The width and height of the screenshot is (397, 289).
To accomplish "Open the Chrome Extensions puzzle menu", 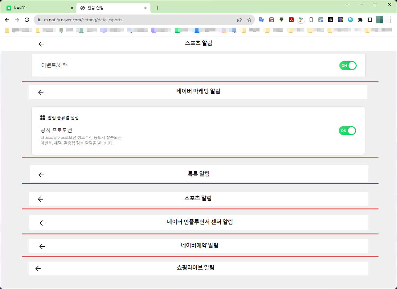I will coord(360,20).
